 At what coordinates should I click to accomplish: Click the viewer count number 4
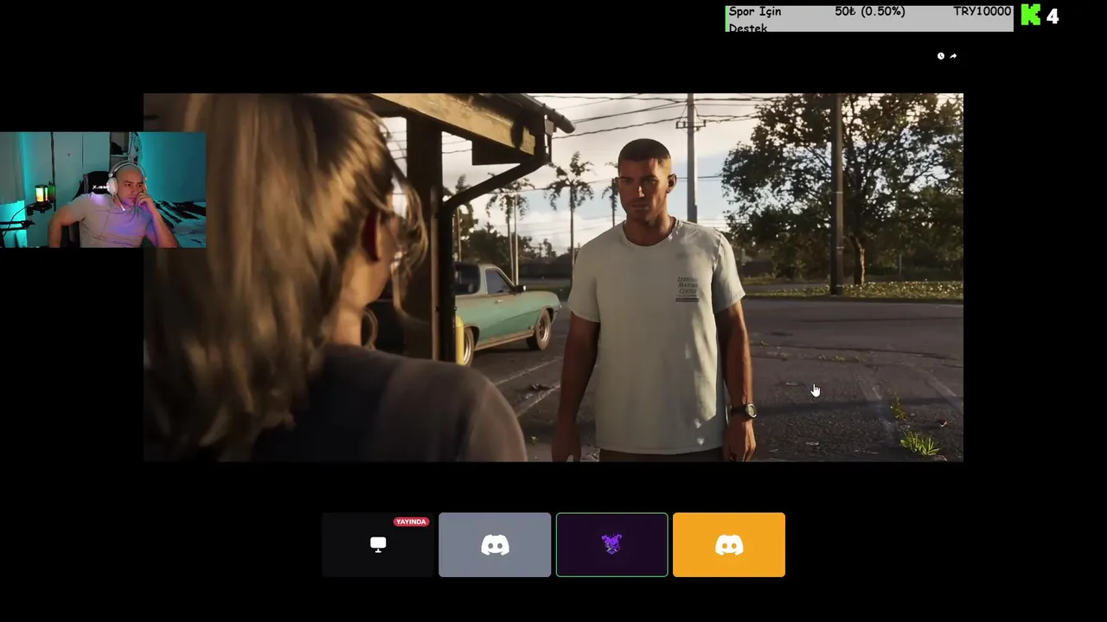(1053, 16)
